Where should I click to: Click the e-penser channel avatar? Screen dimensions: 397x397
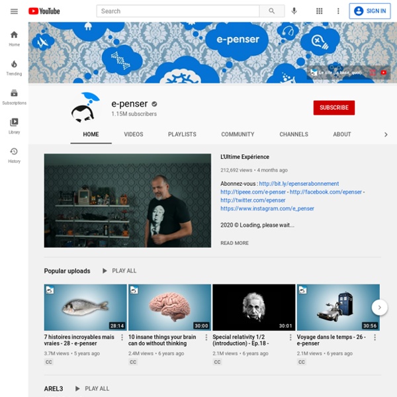(85, 107)
